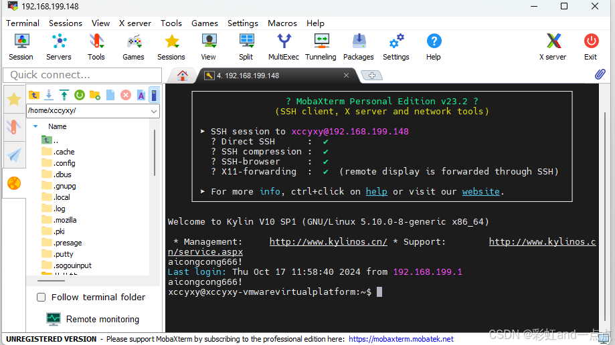Click the paperclip attach icon
This screenshot has width=615, height=345.
600,74
